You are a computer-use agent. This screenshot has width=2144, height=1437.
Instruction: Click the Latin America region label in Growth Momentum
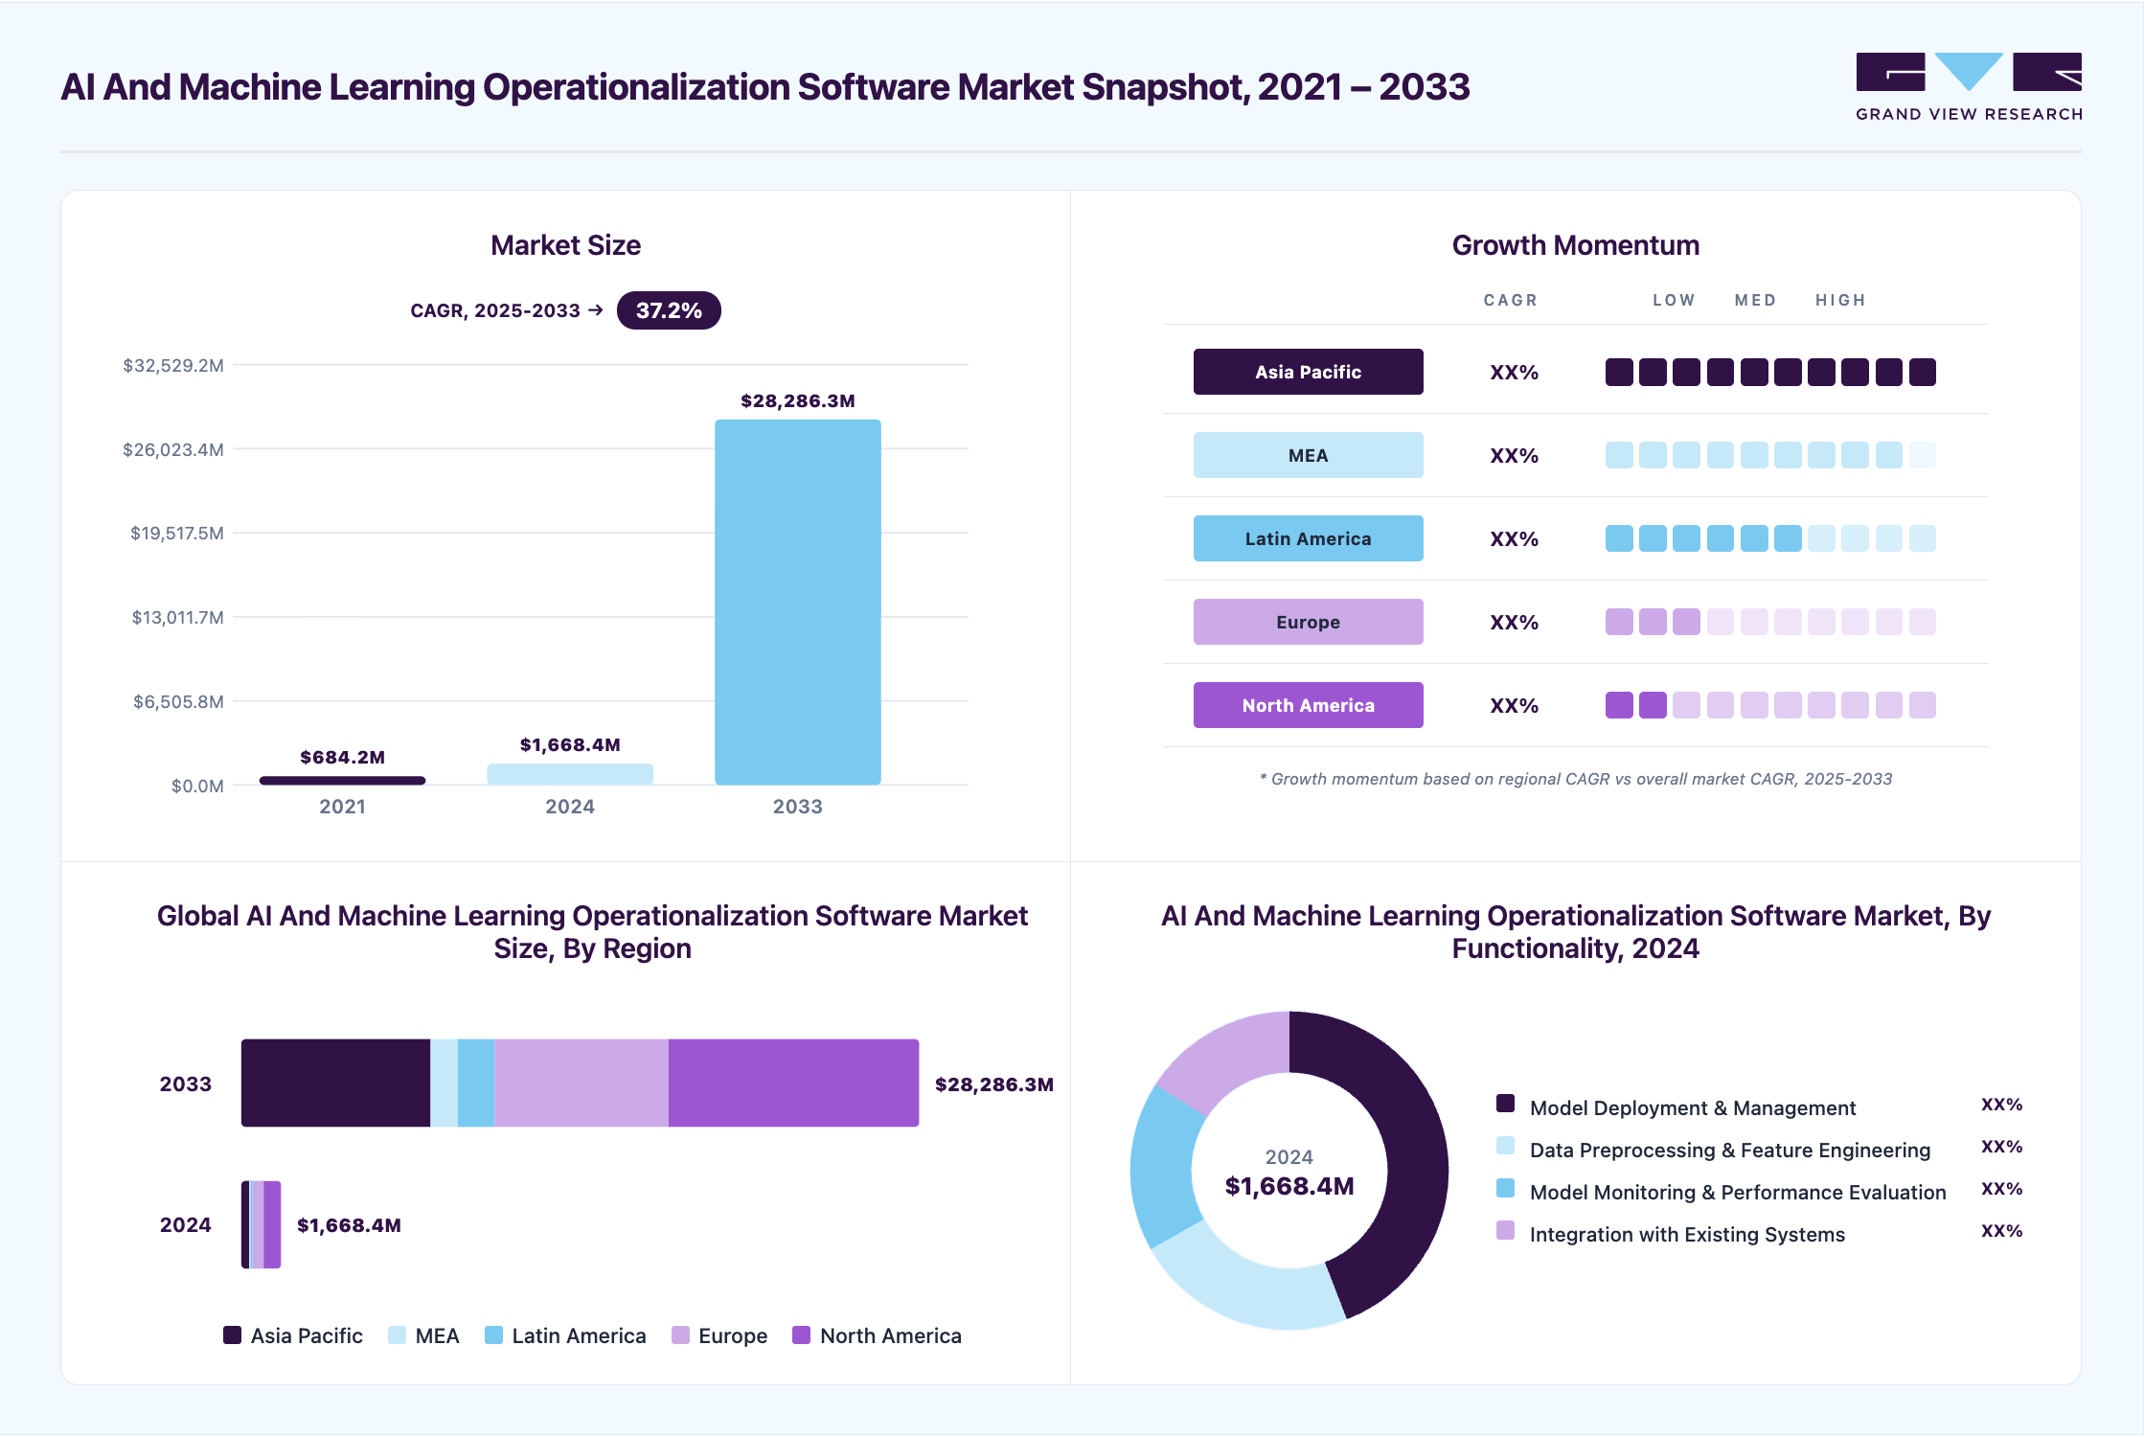[1308, 538]
